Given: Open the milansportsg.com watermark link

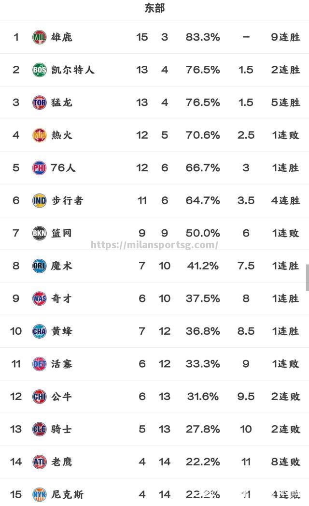Looking at the screenshot, I should tap(154, 245).
